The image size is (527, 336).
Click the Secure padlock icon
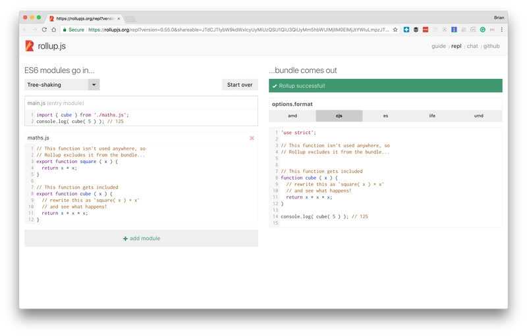click(x=65, y=30)
